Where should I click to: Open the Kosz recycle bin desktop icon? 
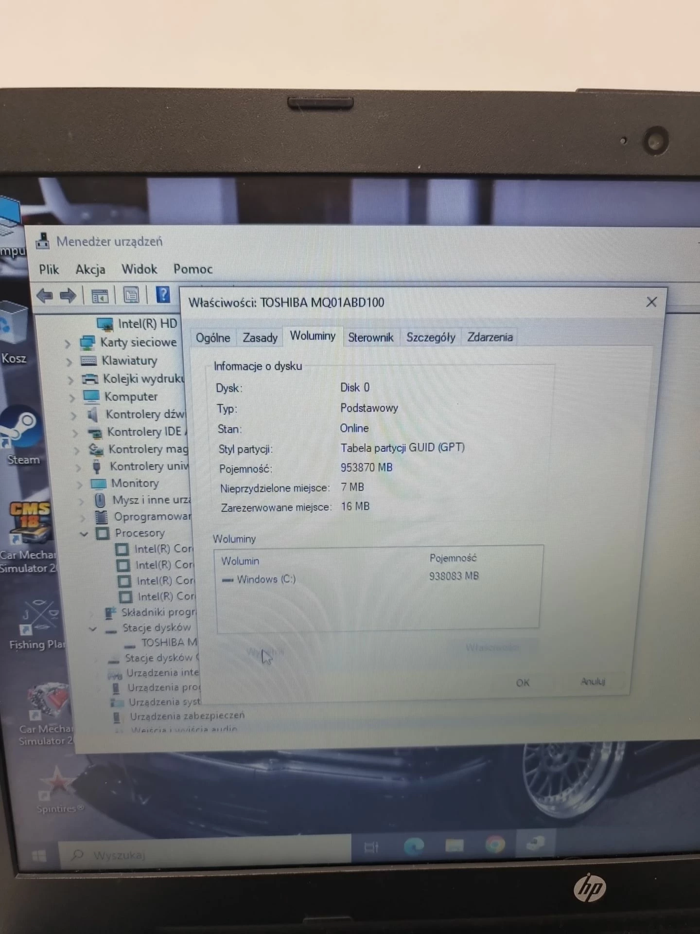pyautogui.click(x=13, y=333)
